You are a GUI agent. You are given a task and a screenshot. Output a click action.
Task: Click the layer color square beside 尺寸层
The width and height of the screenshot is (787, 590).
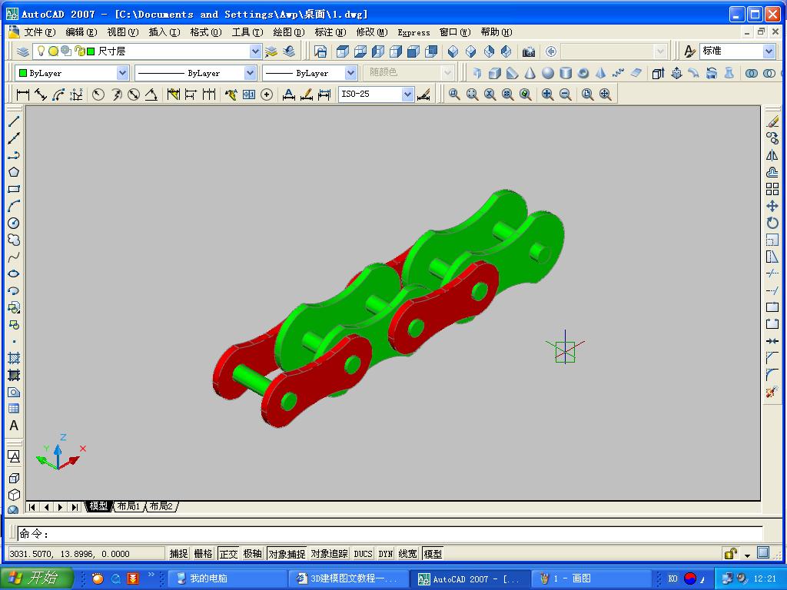(91, 51)
